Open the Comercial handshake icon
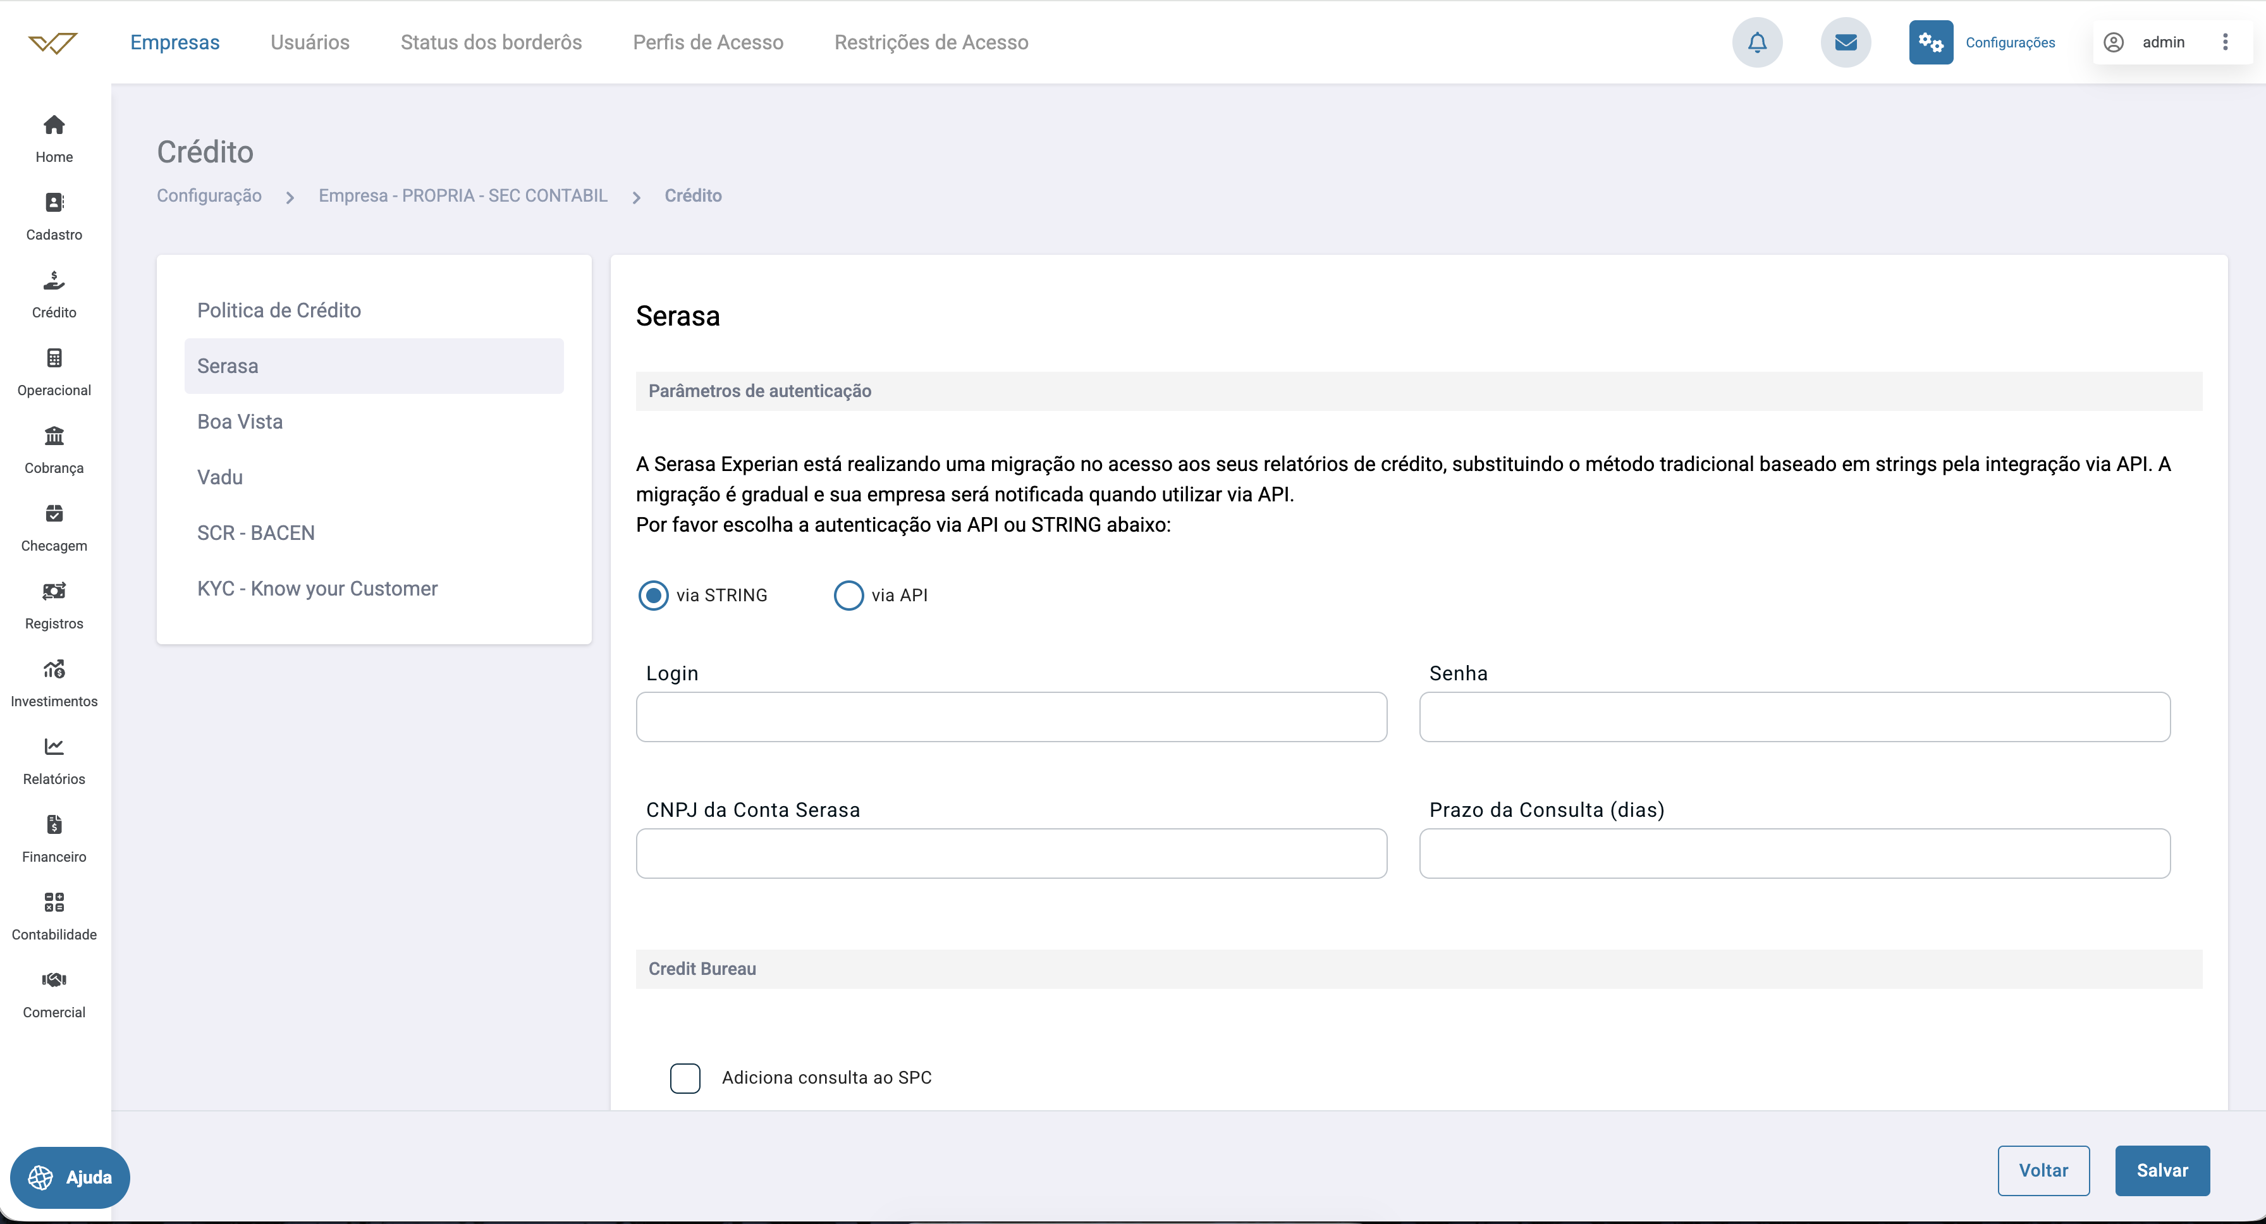This screenshot has width=2266, height=1224. 54,979
